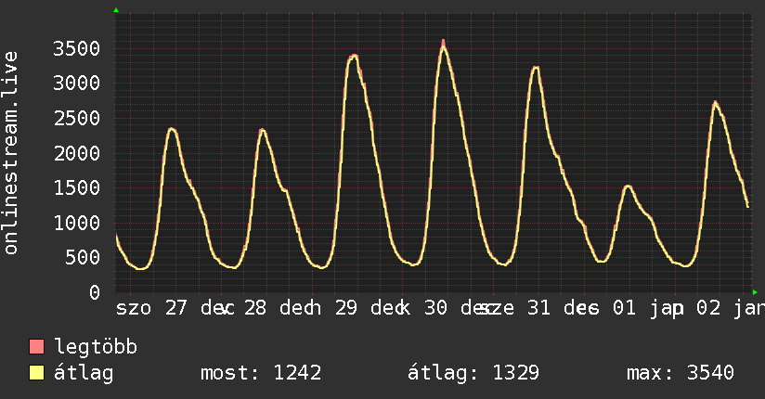Click the 3500 y-axis label
765x399 pixels.
(x=77, y=48)
